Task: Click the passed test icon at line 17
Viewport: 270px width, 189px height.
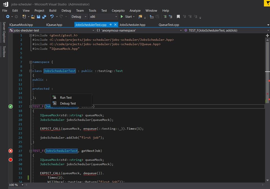Action: click(x=10, y=106)
